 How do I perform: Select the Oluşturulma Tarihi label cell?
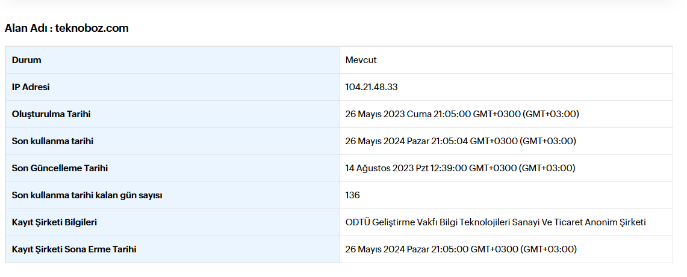51,114
